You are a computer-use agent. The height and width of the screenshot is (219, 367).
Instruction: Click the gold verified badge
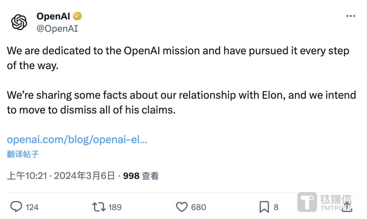point(77,16)
